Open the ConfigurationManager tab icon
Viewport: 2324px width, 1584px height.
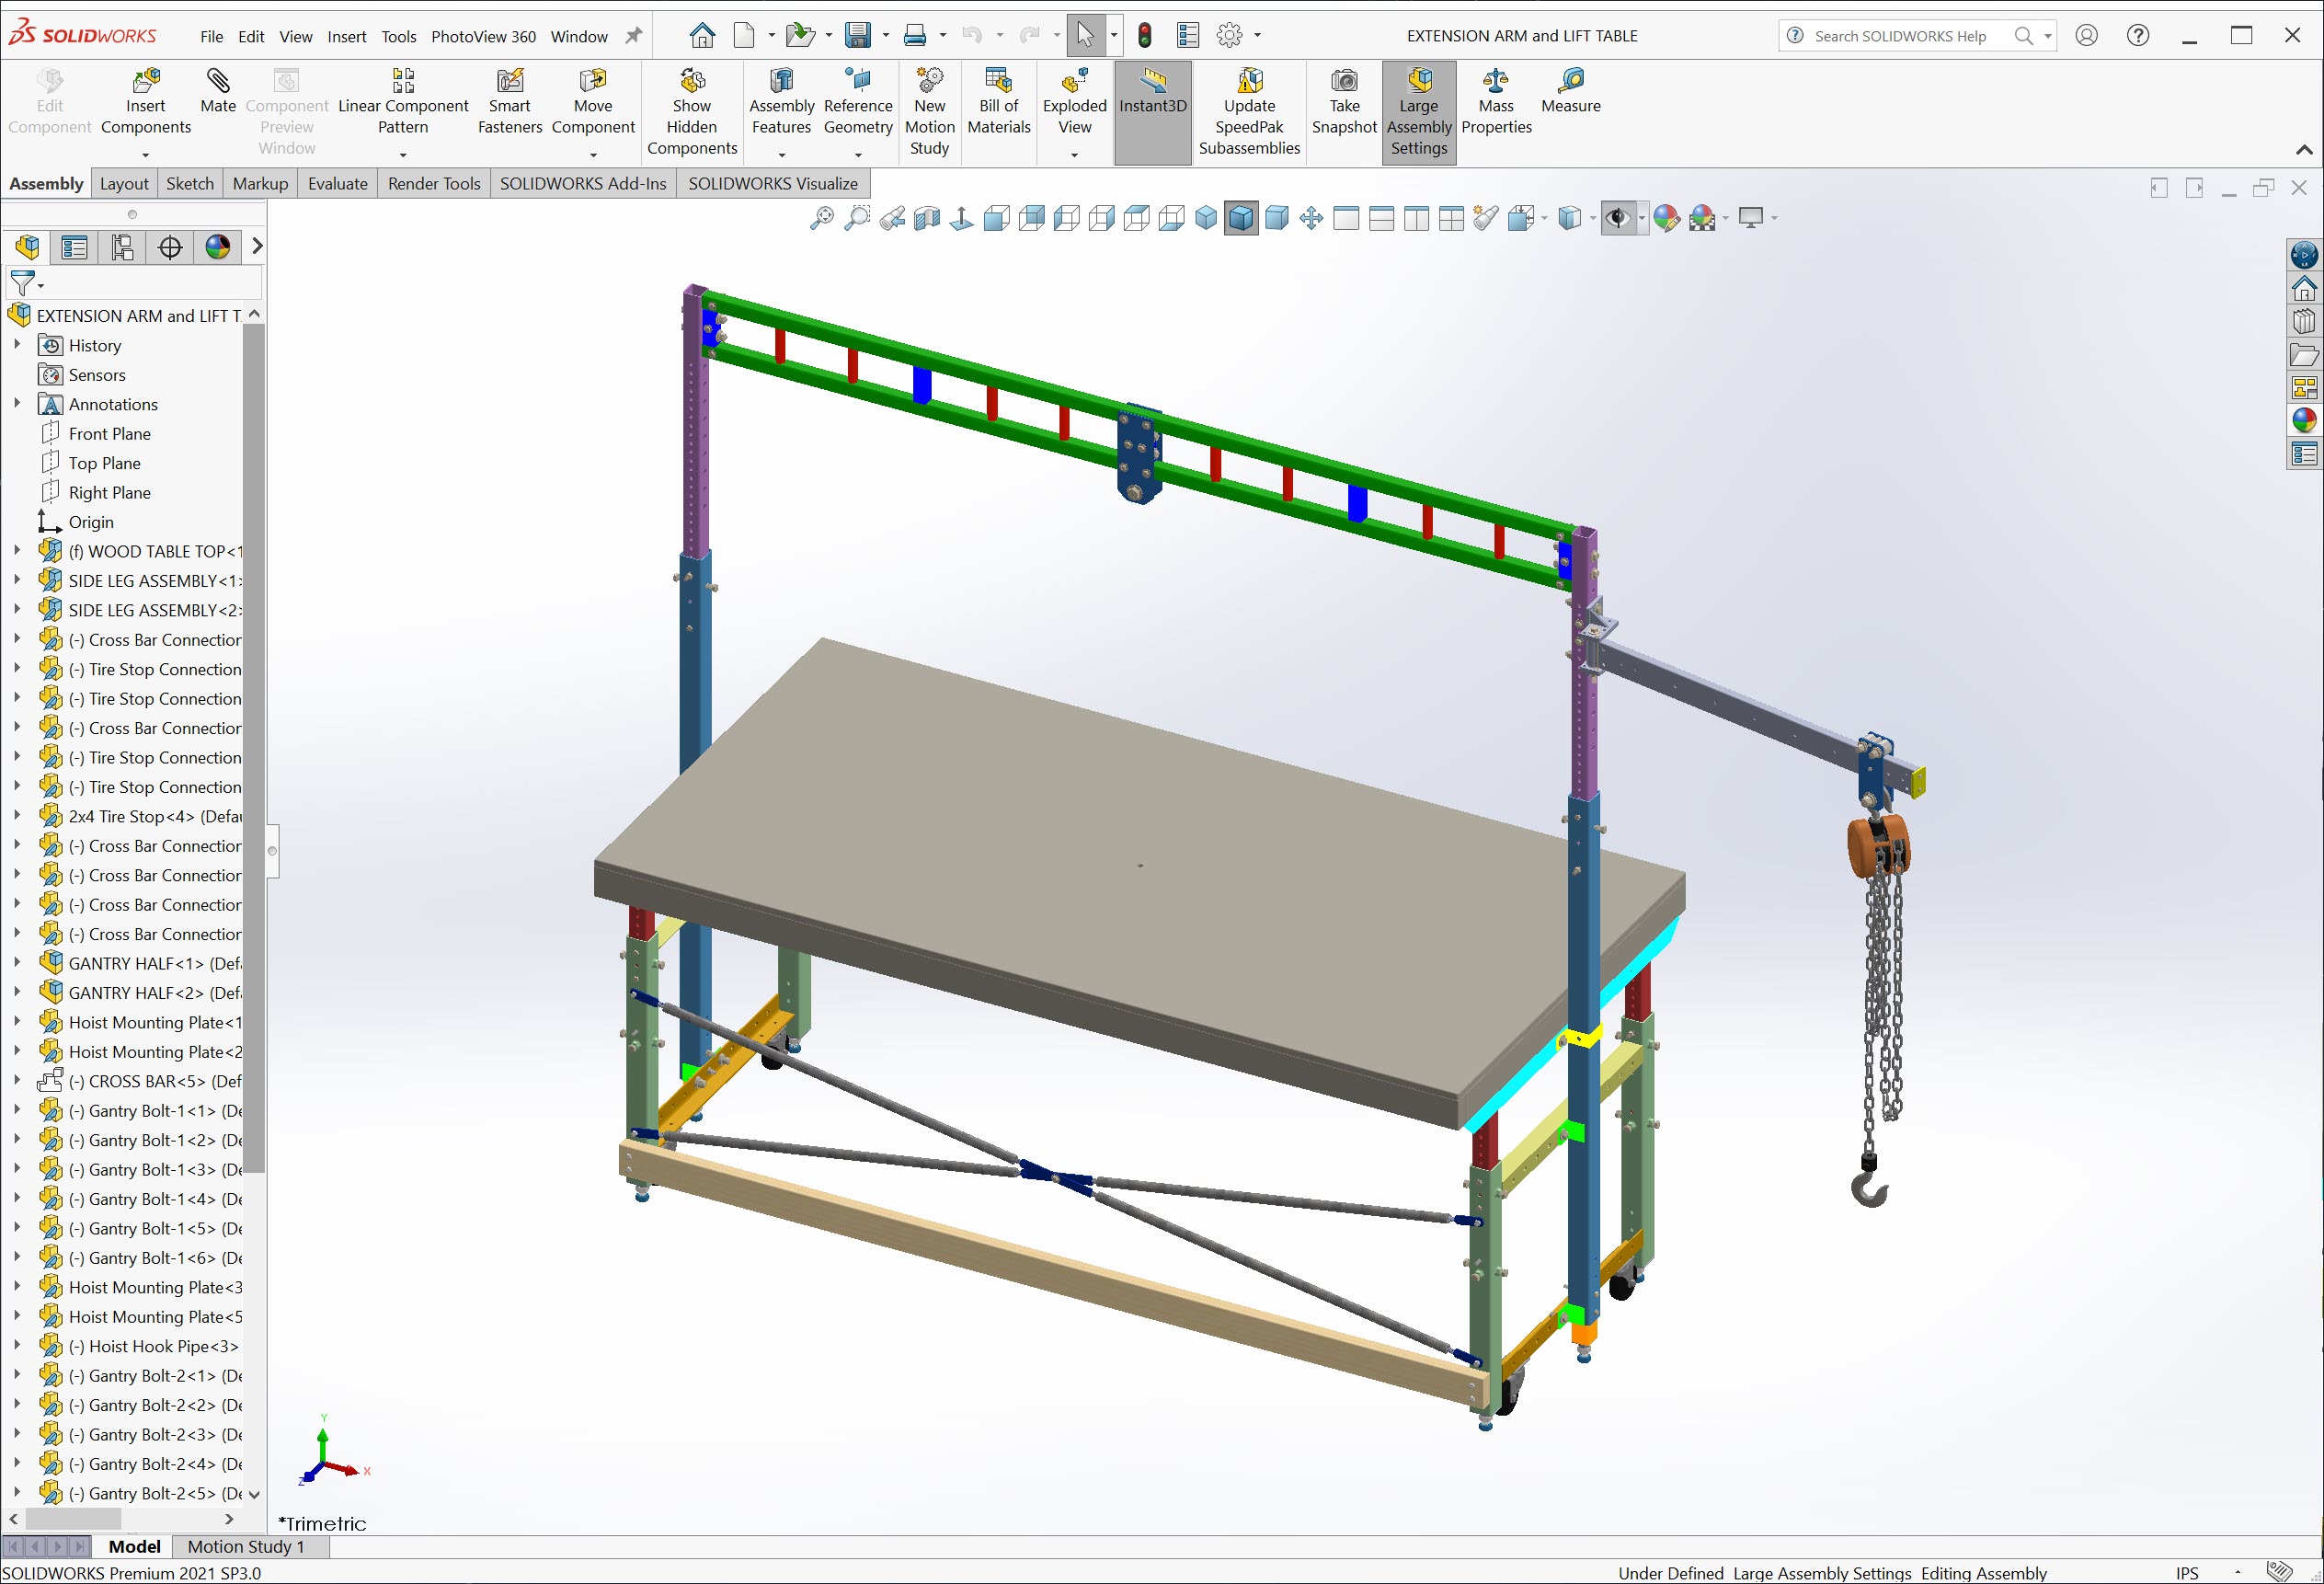(x=122, y=247)
